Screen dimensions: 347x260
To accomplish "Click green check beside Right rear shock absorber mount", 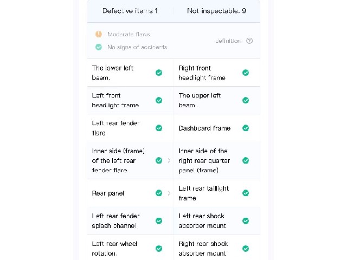I will tap(246, 249).
